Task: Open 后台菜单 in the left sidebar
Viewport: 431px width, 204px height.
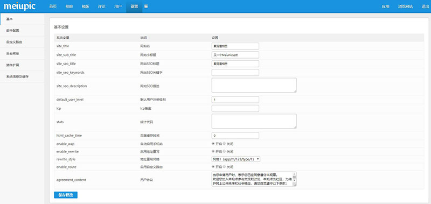Action: coord(22,54)
